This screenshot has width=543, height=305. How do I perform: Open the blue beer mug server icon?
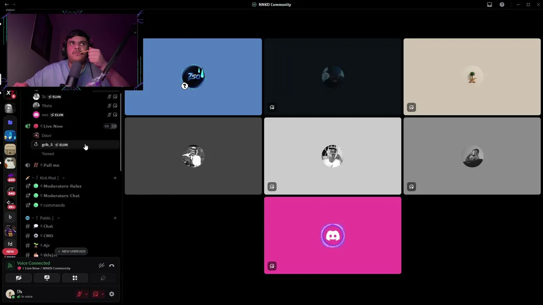10,136
